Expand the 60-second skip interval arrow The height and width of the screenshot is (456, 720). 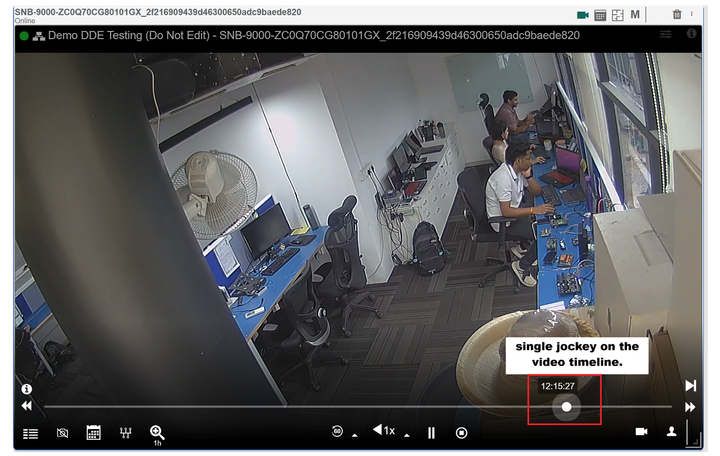(x=354, y=435)
